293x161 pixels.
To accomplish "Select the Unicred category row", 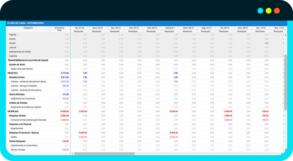I will (x=145, y=48).
